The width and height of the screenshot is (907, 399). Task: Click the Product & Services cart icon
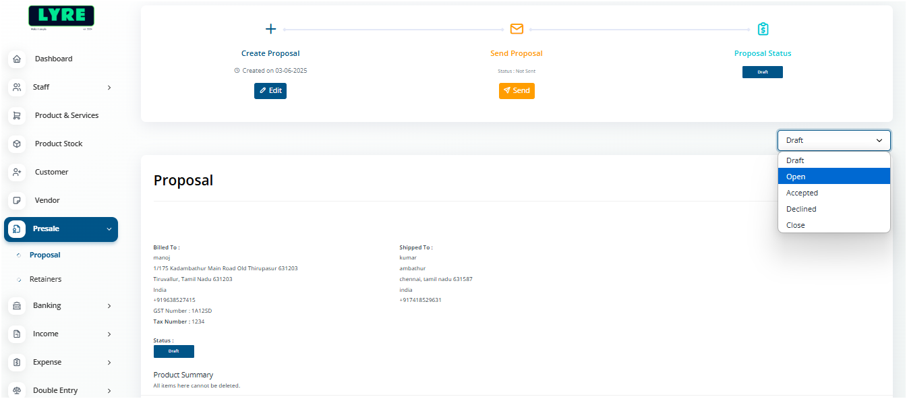click(17, 115)
